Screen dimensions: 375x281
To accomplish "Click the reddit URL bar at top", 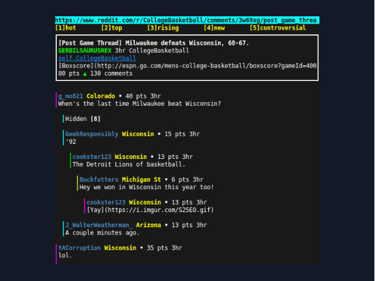I will point(187,20).
